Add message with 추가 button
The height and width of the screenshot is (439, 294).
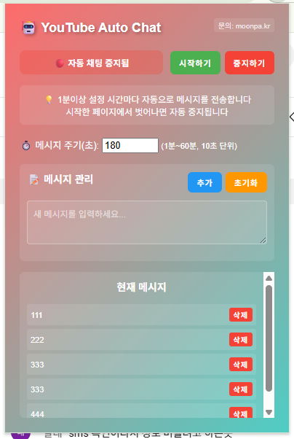pos(204,182)
